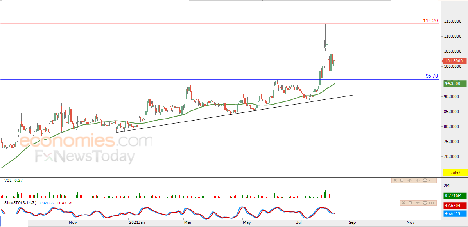
Task: Click the green moving average value 94.3500
Action: tap(454, 84)
